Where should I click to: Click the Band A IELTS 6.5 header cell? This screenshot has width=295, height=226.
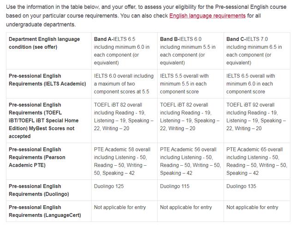124,51
